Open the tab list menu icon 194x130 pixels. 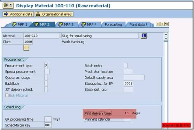tap(166, 24)
